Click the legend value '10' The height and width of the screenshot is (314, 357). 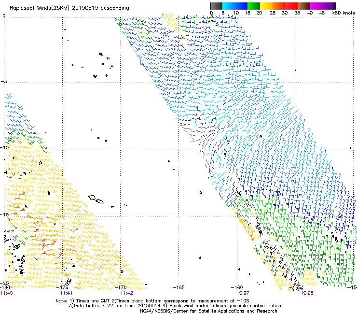[236, 13]
